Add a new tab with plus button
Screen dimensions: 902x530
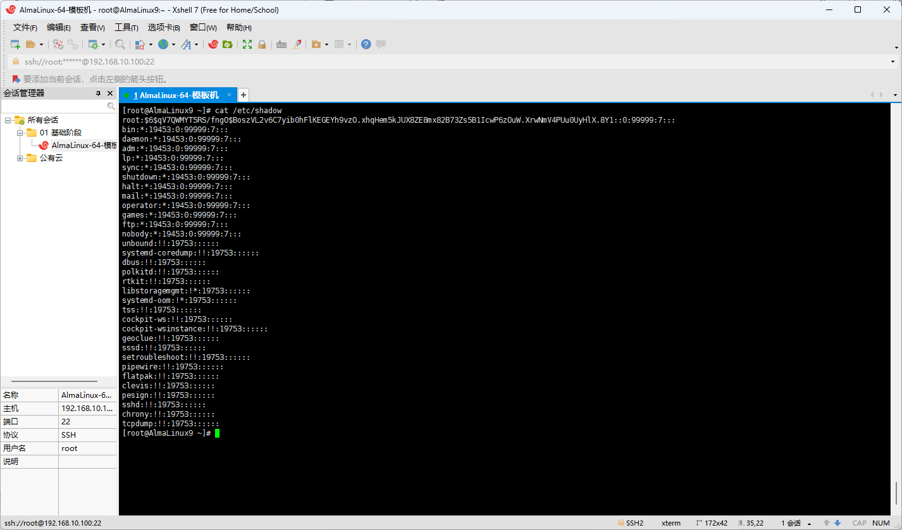(244, 95)
